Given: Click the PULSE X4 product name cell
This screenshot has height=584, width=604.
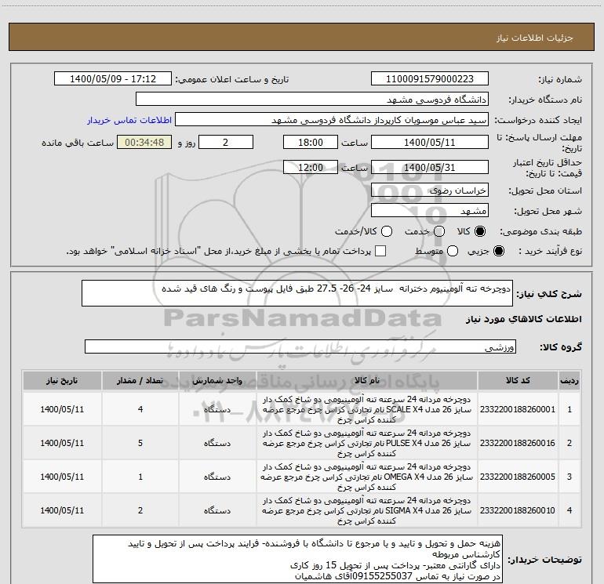Looking at the screenshot, I should coord(367,443).
